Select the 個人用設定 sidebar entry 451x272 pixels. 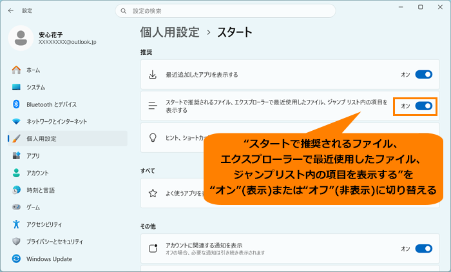(68, 139)
